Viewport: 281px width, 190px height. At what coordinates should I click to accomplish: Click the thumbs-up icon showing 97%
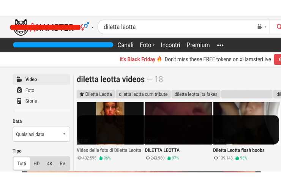(x=169, y=158)
